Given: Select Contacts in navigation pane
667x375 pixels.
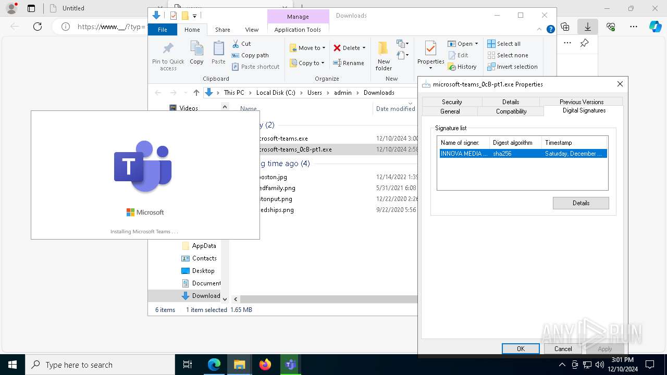Looking at the screenshot, I should pos(199,258).
